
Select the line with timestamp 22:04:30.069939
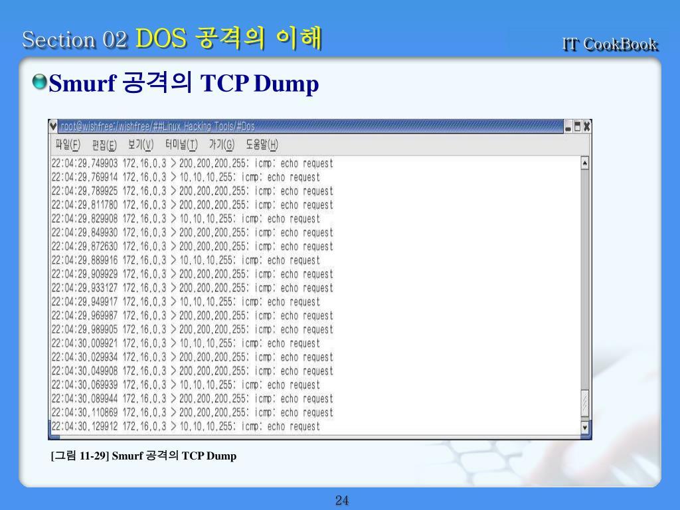click(186, 386)
